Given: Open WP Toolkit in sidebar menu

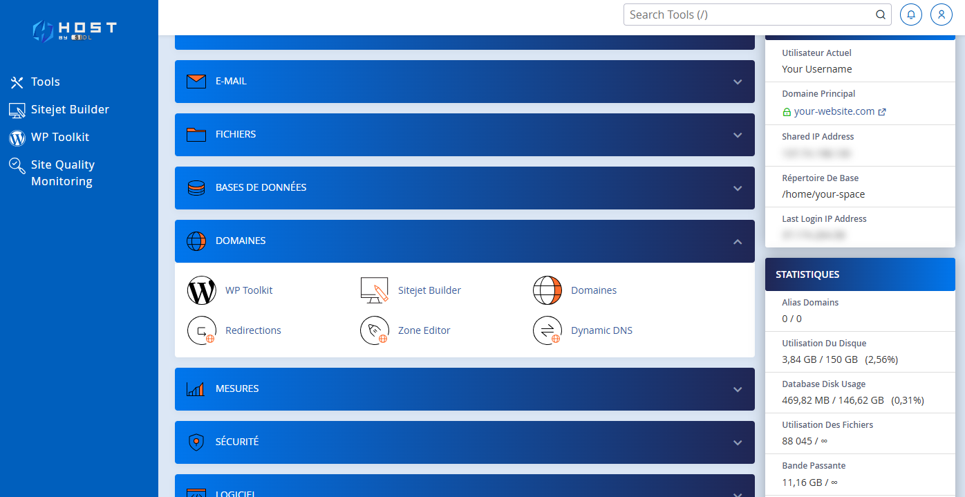Looking at the screenshot, I should point(60,137).
